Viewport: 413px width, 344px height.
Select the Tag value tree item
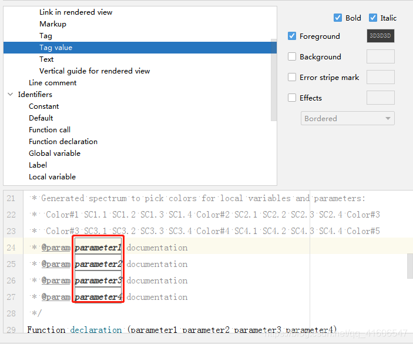(x=140, y=48)
